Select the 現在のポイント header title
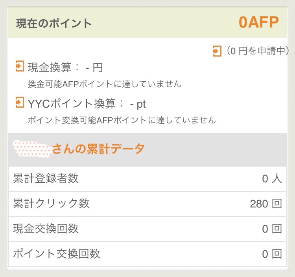 [x=54, y=23]
